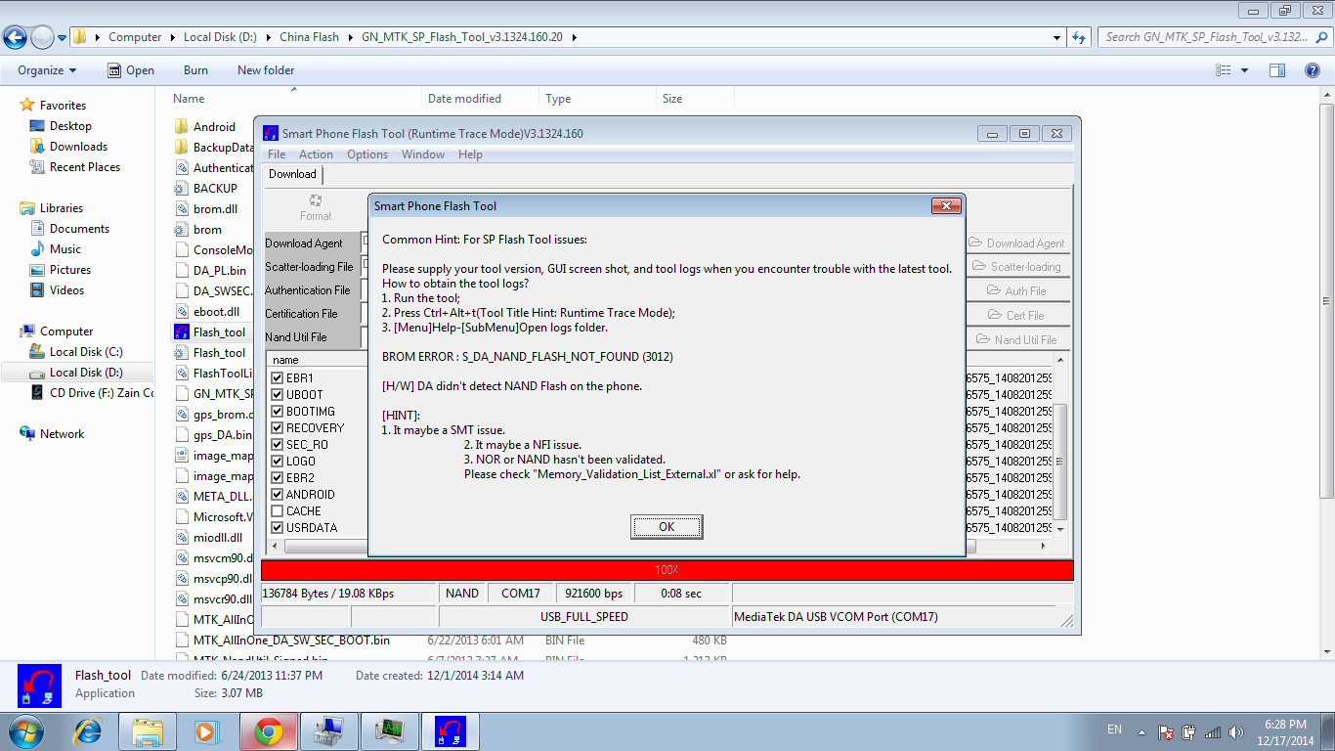
Task: Click the volume icon in system tray
Action: (x=1235, y=731)
